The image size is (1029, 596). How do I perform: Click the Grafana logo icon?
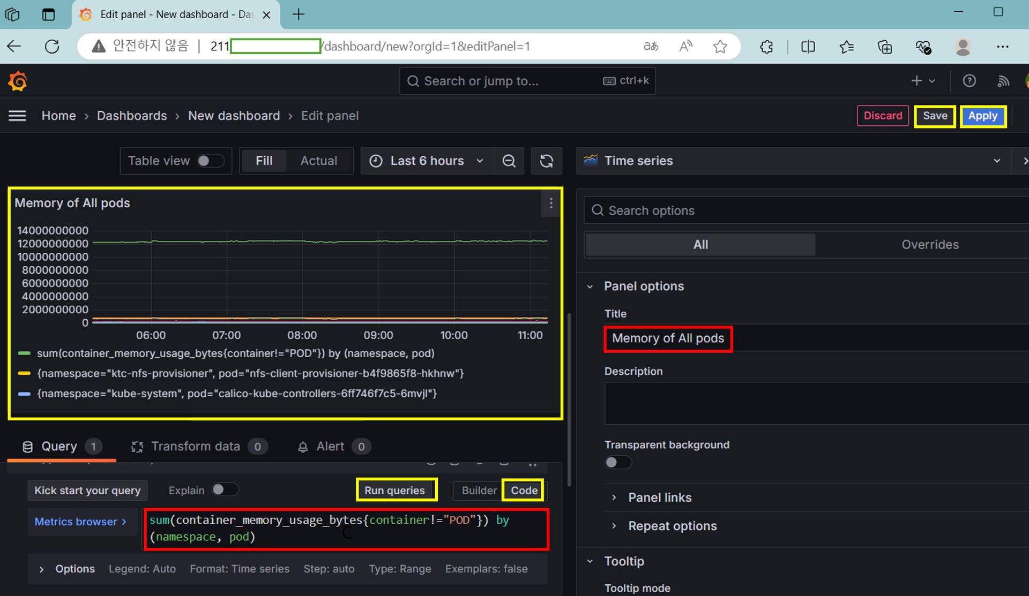point(18,81)
